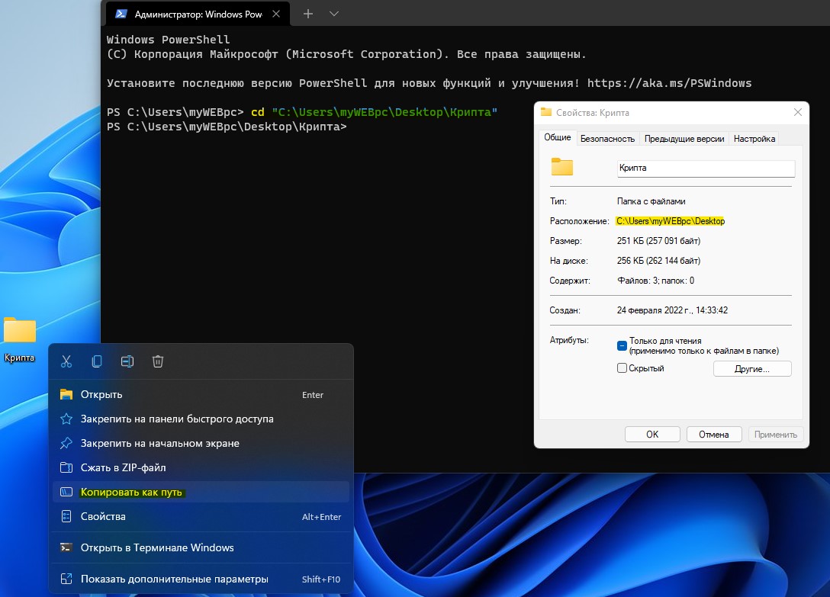The height and width of the screenshot is (597, 830).
Task: Toggle the Только для чтения checkbox
Action: pos(622,346)
